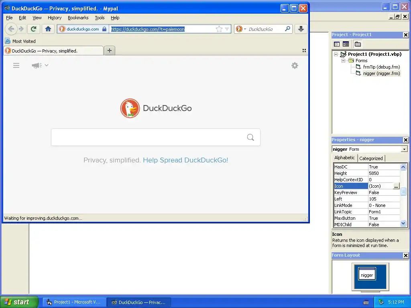Click View Code icon in Project panel

click(337, 44)
